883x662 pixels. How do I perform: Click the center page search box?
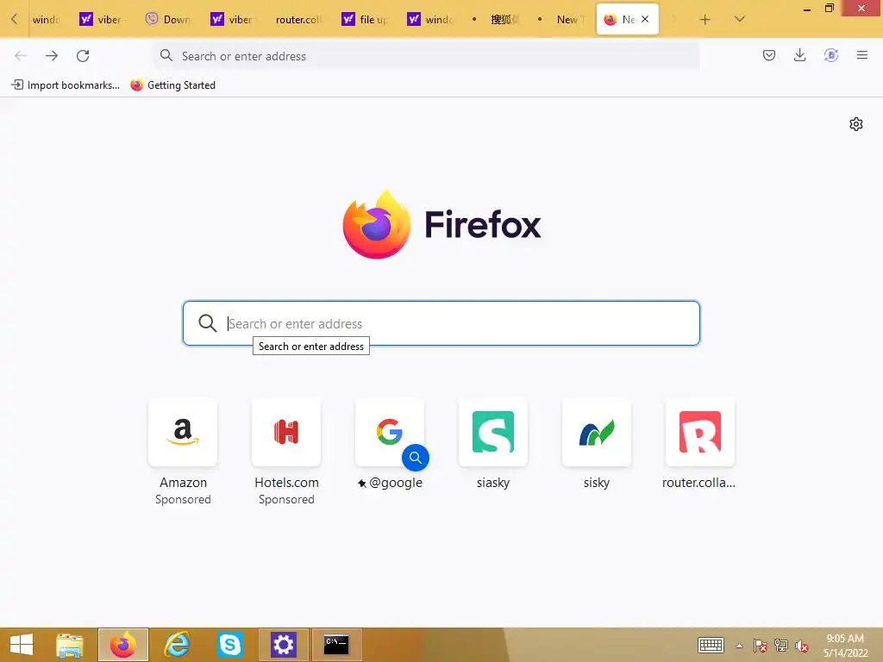[441, 323]
